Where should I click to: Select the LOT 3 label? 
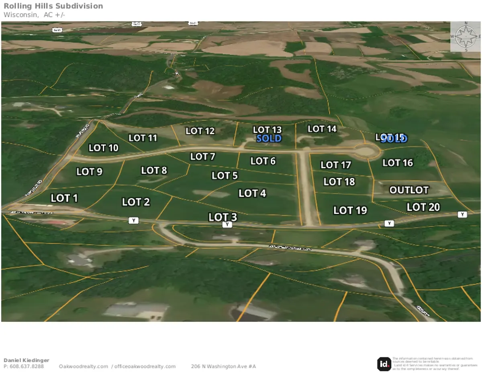click(x=223, y=217)
